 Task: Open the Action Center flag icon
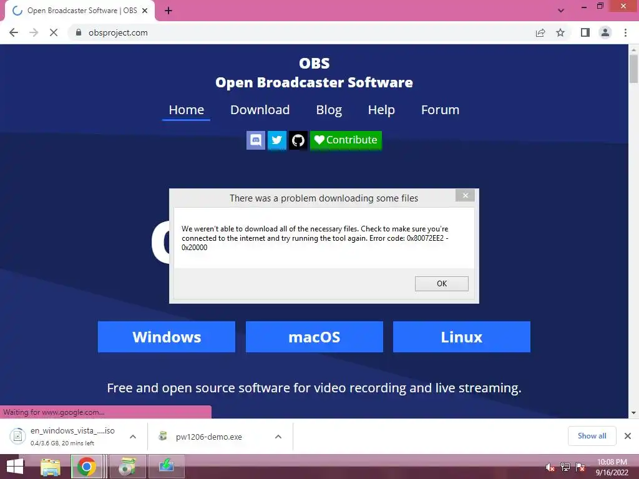(x=580, y=467)
